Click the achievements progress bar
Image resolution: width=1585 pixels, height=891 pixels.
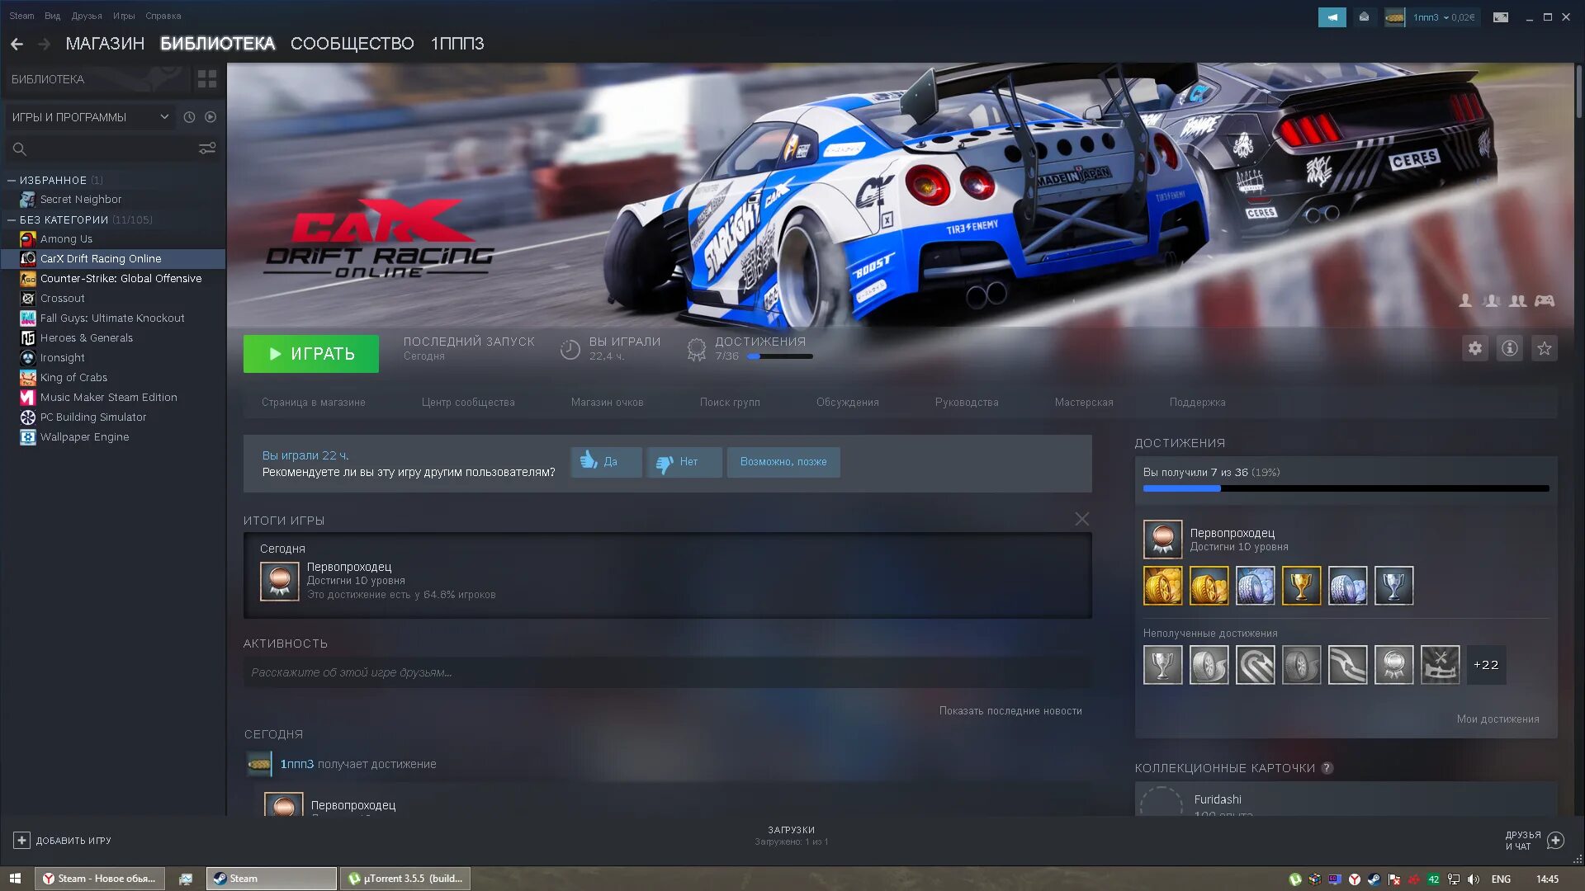1346,488
